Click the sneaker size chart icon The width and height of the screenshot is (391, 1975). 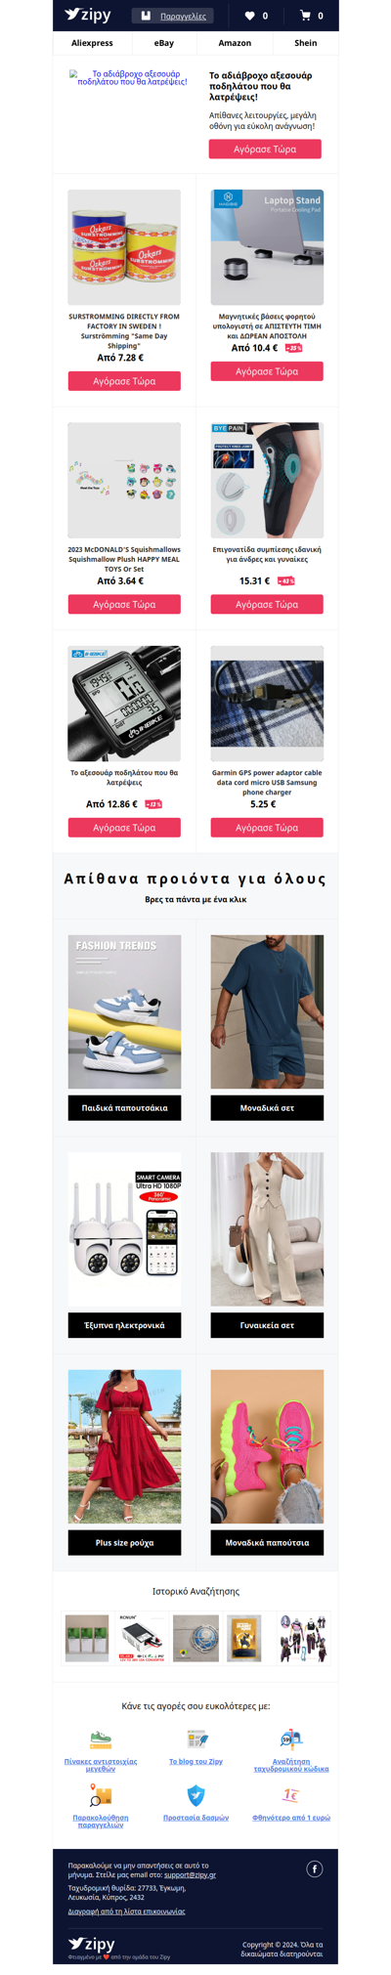point(101,1740)
